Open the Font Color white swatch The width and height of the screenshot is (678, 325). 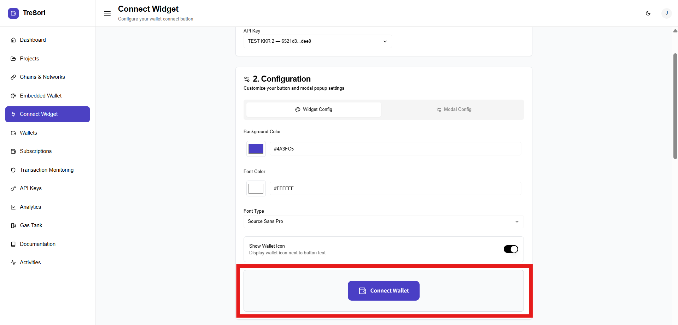pos(256,188)
